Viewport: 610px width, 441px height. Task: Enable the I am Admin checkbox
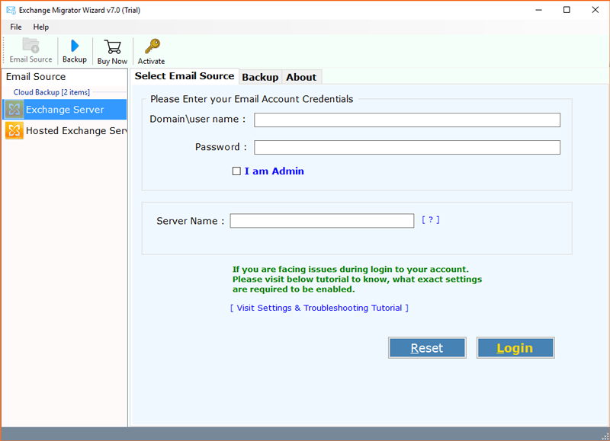tap(236, 171)
